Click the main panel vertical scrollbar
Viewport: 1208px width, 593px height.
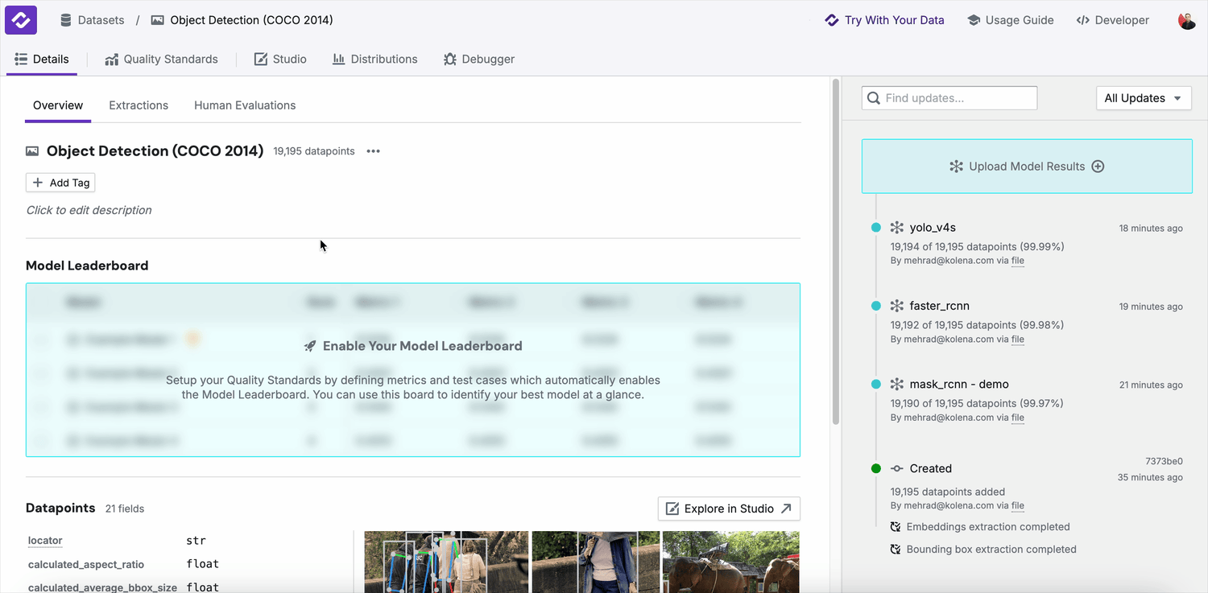click(836, 249)
